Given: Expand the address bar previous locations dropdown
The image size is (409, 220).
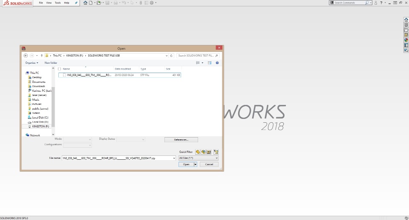Looking at the screenshot, I should coord(167,56).
